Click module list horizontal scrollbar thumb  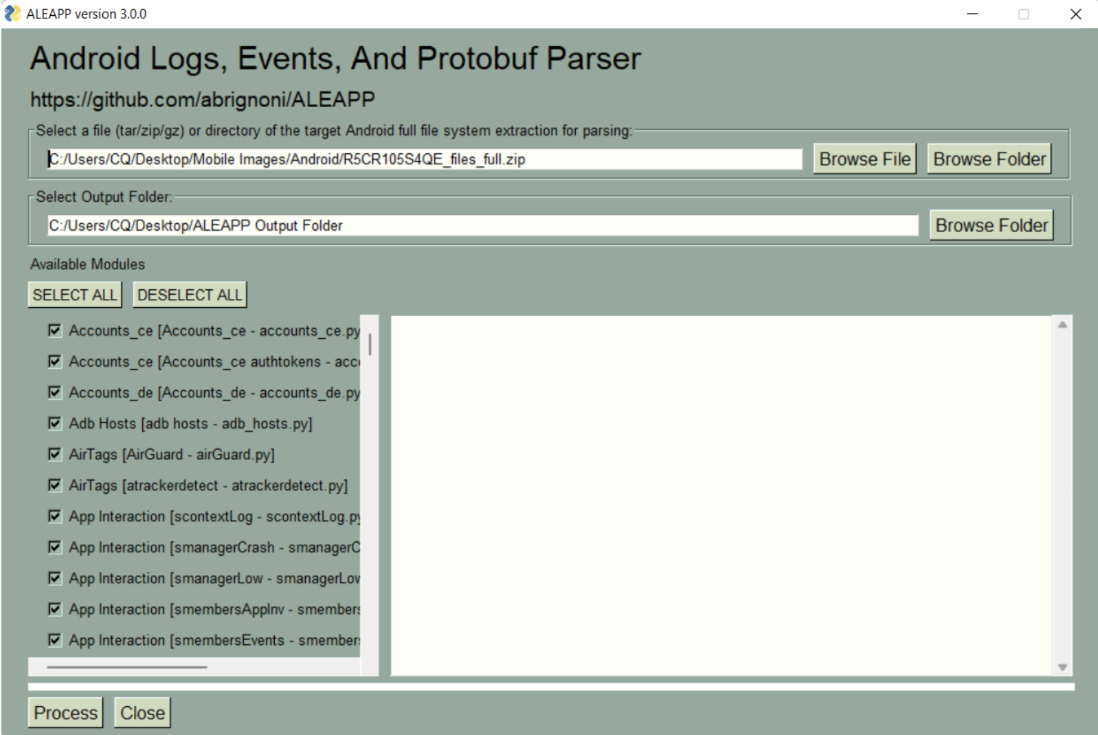[x=127, y=666]
